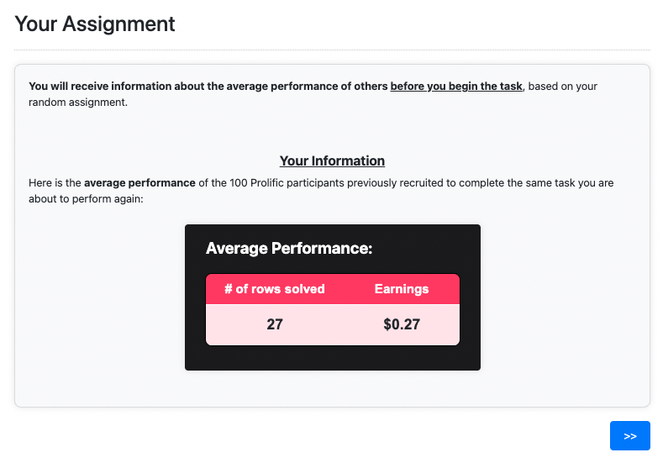Select the "# of rows solved" column header
Viewport: 663px width, 463px height.
tap(274, 289)
